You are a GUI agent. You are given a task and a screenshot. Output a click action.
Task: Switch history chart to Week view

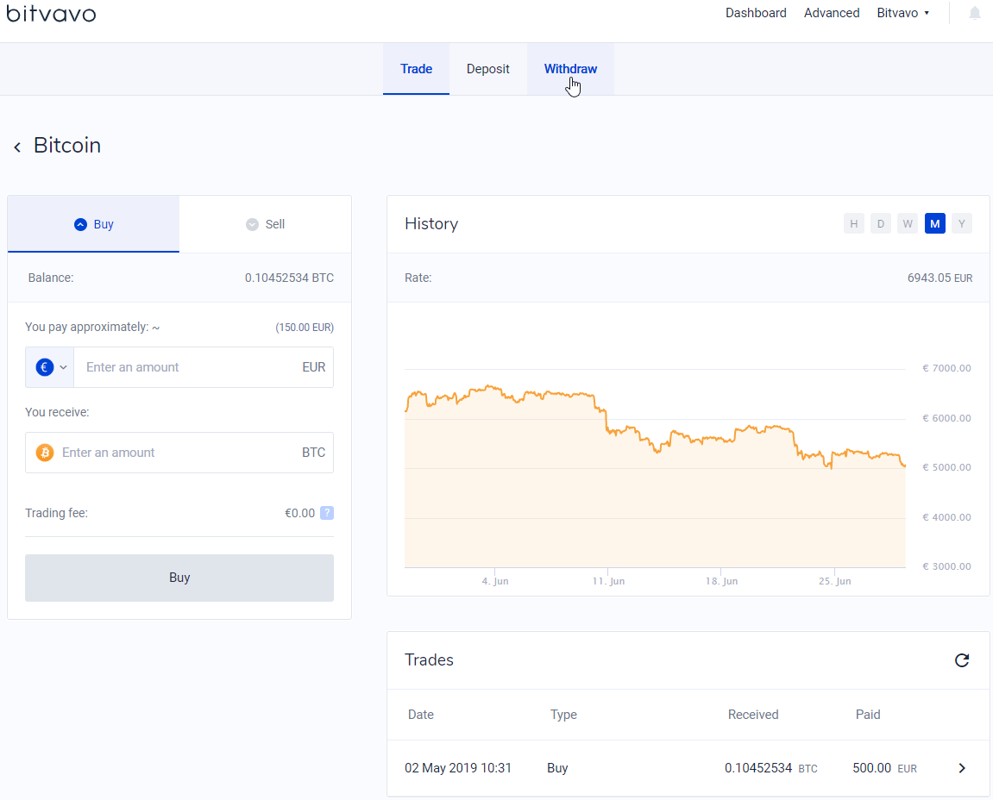908,223
